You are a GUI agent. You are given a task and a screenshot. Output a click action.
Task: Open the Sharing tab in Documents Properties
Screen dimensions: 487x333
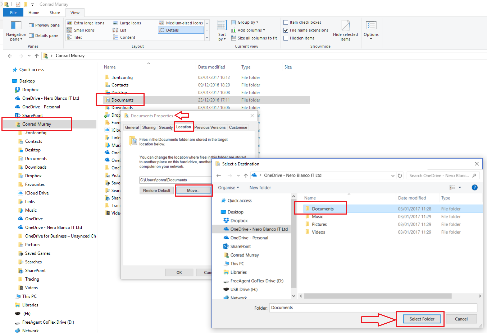click(149, 127)
